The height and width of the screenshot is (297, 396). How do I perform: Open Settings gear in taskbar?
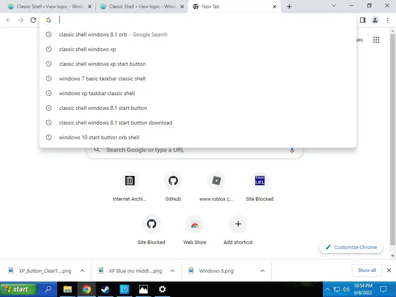[x=162, y=289]
